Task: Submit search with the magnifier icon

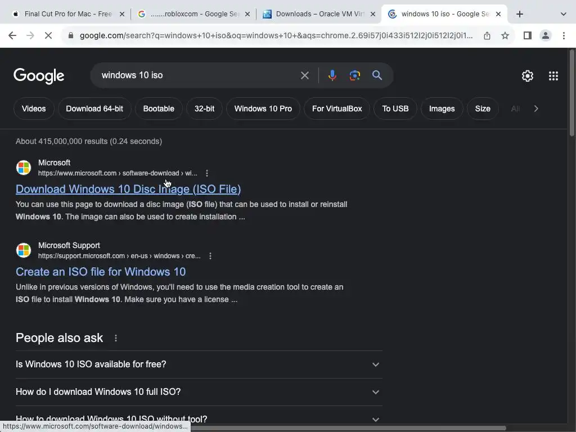Action: tap(377, 75)
